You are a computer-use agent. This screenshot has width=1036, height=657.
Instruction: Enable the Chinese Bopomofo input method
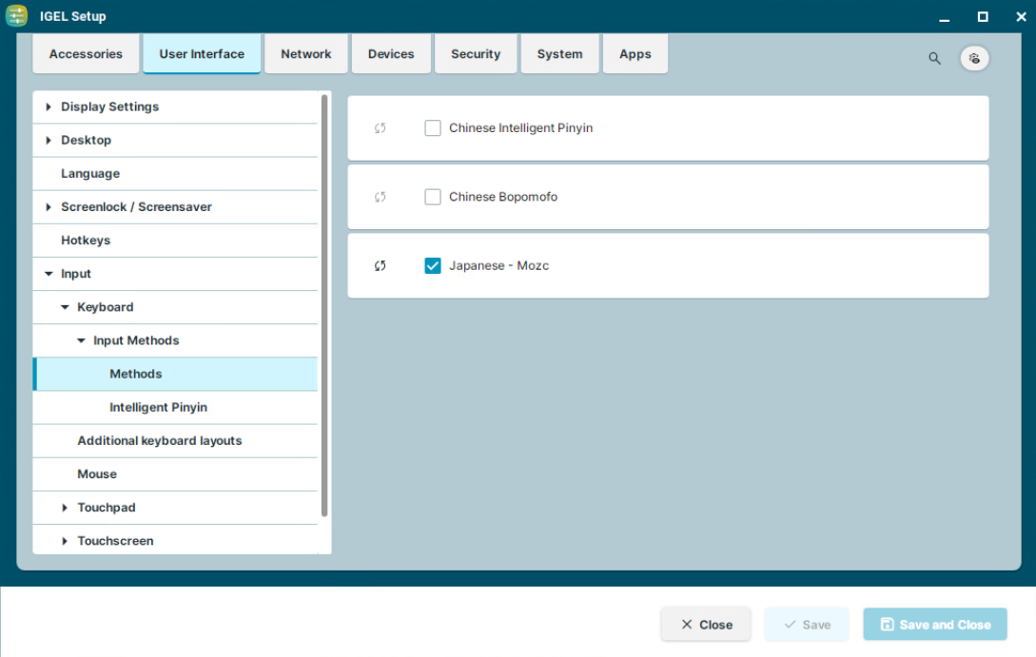coord(433,196)
